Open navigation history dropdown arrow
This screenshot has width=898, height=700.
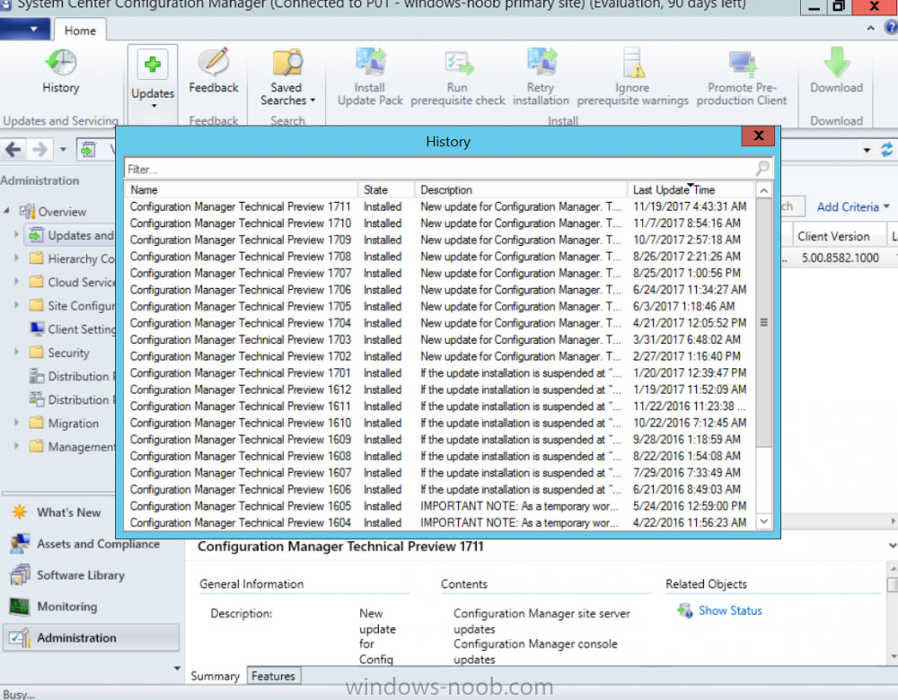63,150
